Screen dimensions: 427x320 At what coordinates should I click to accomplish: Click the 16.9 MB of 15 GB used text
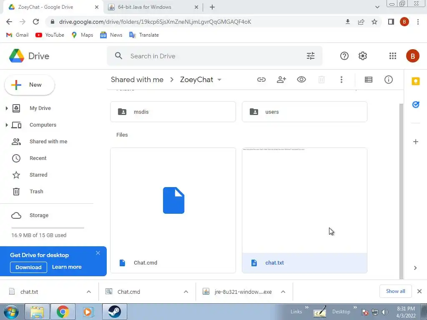click(39, 235)
